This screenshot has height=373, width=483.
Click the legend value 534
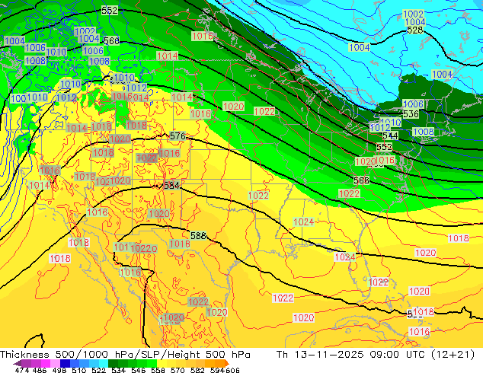[118, 370]
